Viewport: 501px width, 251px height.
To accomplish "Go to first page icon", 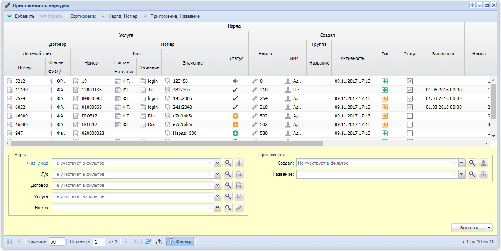I will coord(9,241).
